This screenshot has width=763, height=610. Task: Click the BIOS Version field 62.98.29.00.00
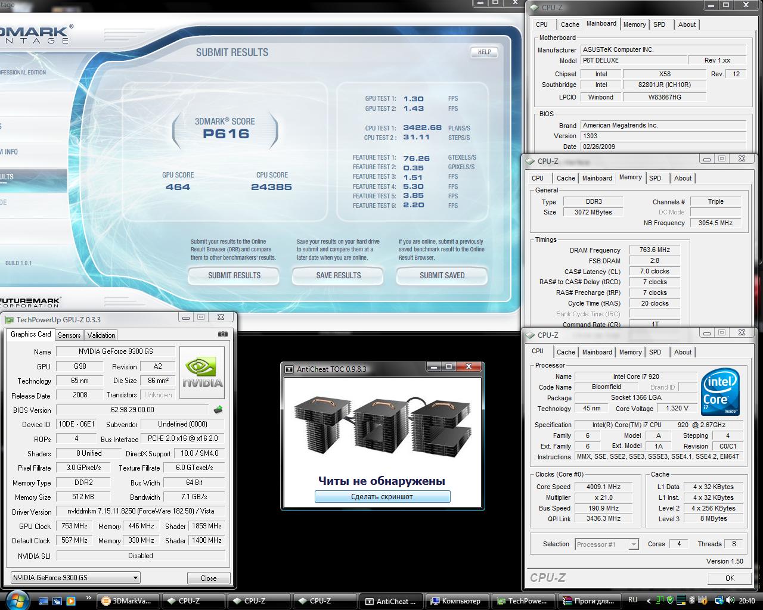pos(132,410)
